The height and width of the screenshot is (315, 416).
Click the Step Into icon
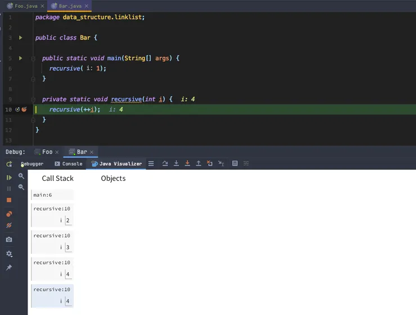coord(177,164)
